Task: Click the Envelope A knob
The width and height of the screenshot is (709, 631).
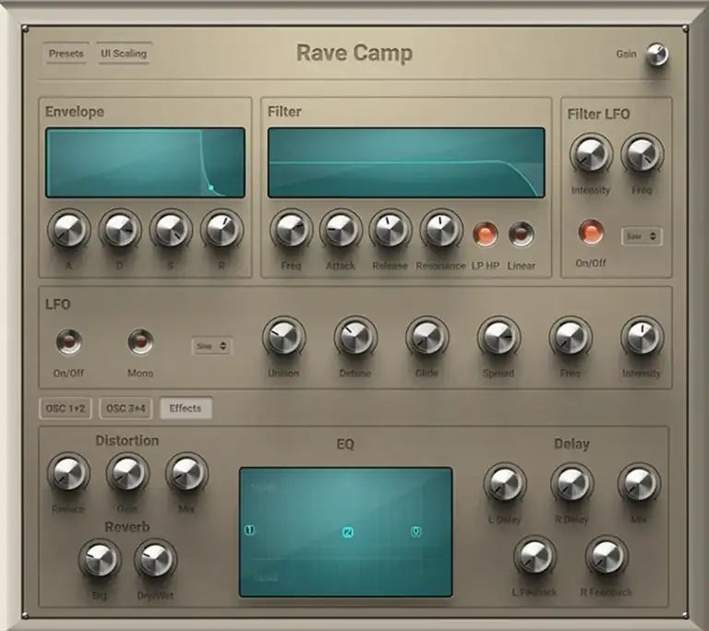Action: (x=68, y=229)
